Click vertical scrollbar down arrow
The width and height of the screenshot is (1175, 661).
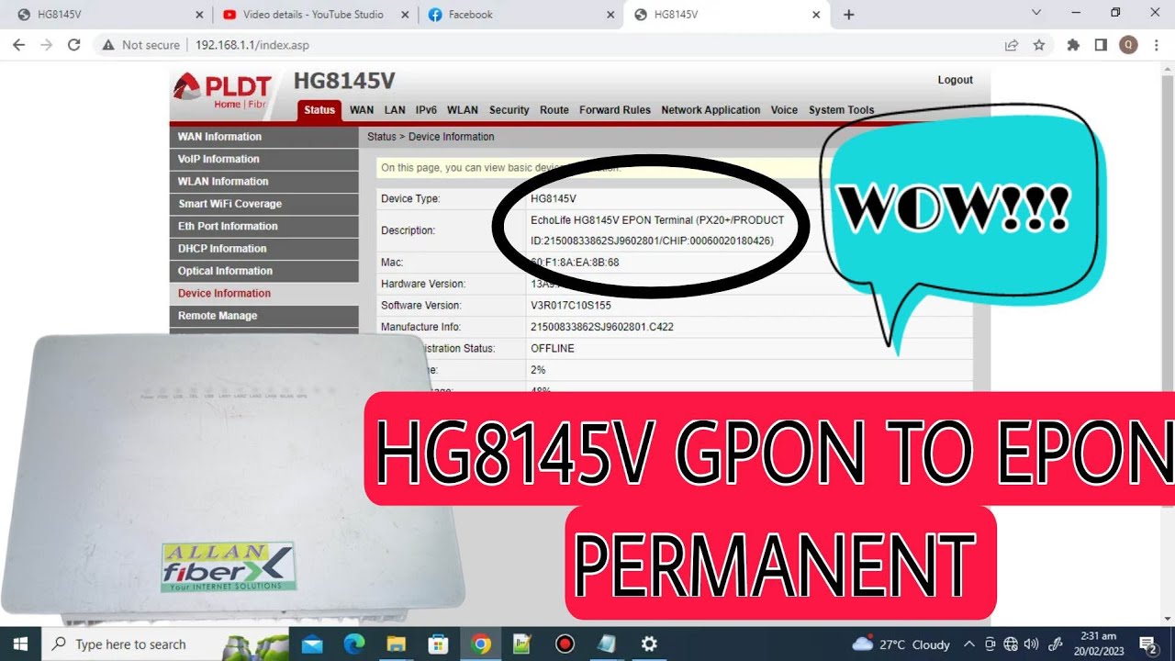coord(1167,618)
